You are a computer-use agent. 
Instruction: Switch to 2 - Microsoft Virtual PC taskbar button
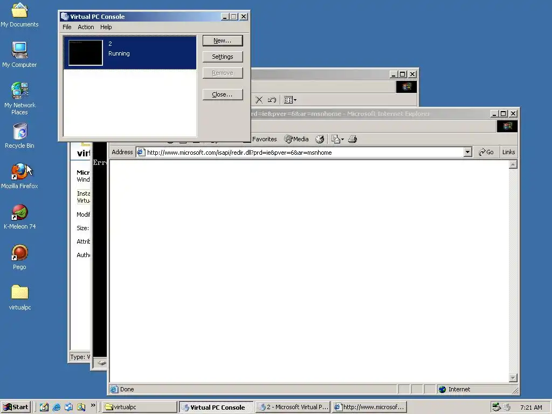[293, 407]
